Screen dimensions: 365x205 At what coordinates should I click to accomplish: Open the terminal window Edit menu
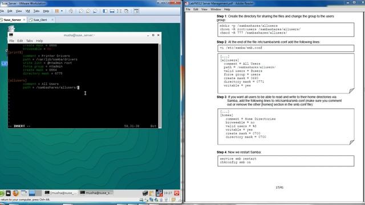coord(20,40)
